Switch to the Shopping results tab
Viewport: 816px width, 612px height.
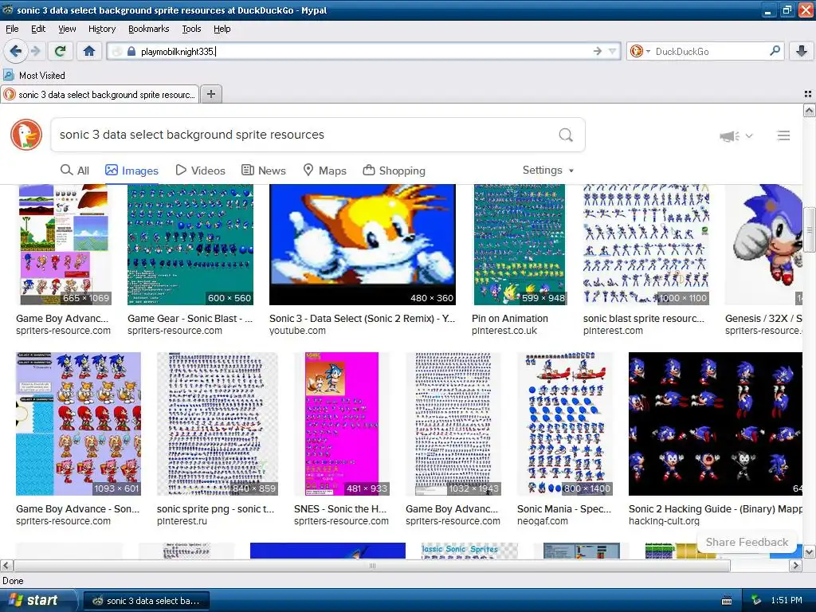point(394,171)
